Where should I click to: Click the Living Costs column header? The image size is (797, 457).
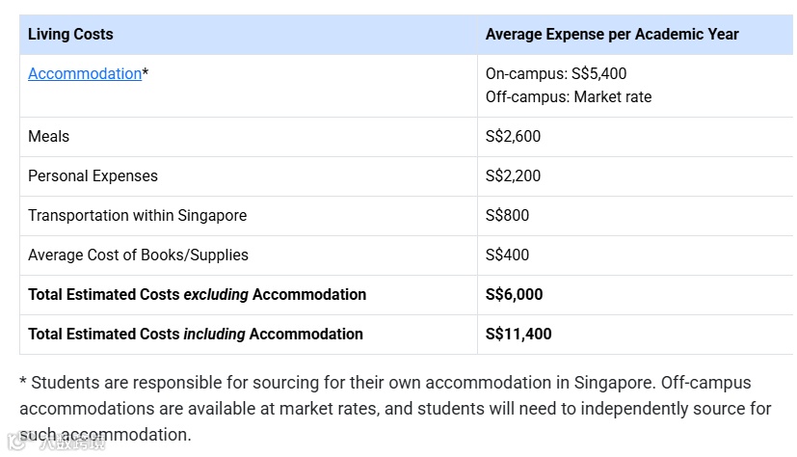coord(70,34)
